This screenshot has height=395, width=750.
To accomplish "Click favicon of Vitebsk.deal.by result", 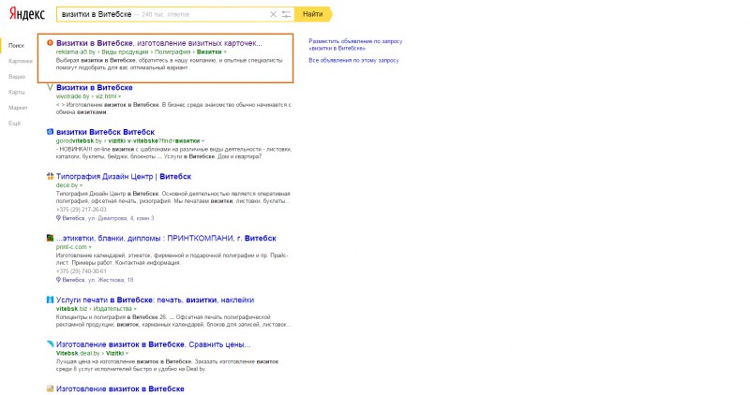I will pos(50,344).
